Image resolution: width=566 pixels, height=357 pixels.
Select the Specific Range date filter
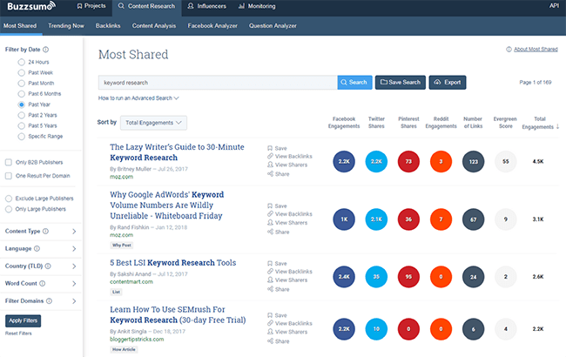point(21,137)
